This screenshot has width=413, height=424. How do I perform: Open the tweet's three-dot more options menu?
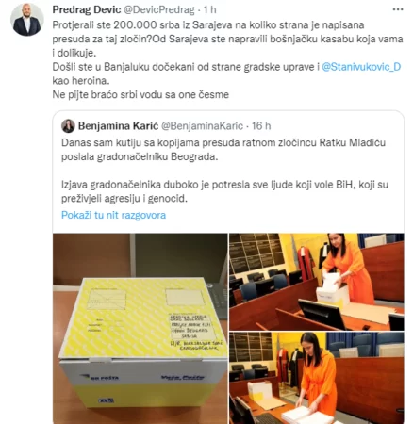pyautogui.click(x=398, y=9)
